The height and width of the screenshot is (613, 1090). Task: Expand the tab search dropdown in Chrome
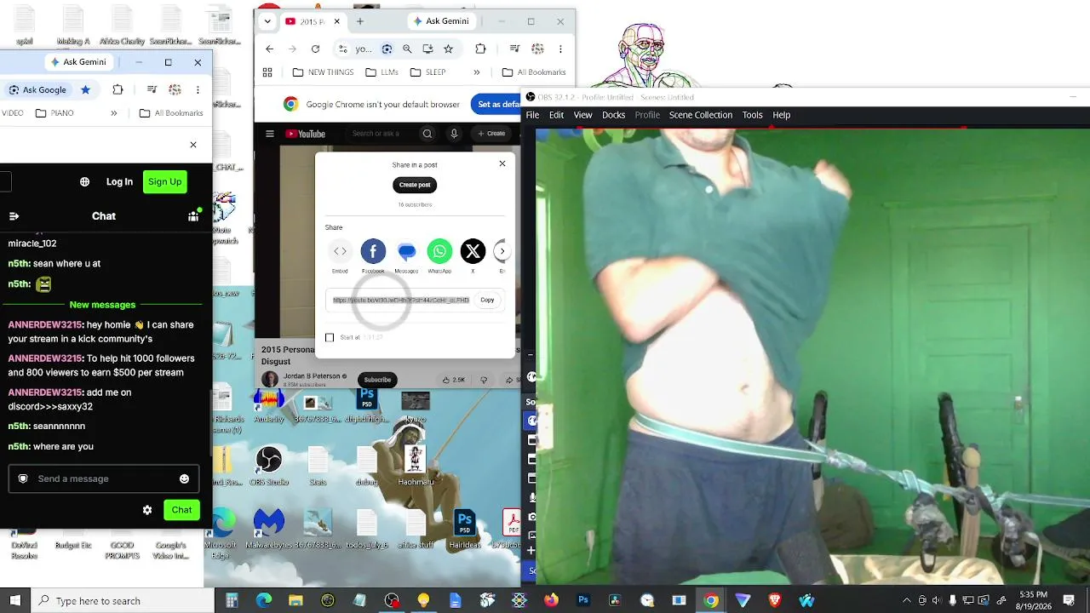pos(267,21)
